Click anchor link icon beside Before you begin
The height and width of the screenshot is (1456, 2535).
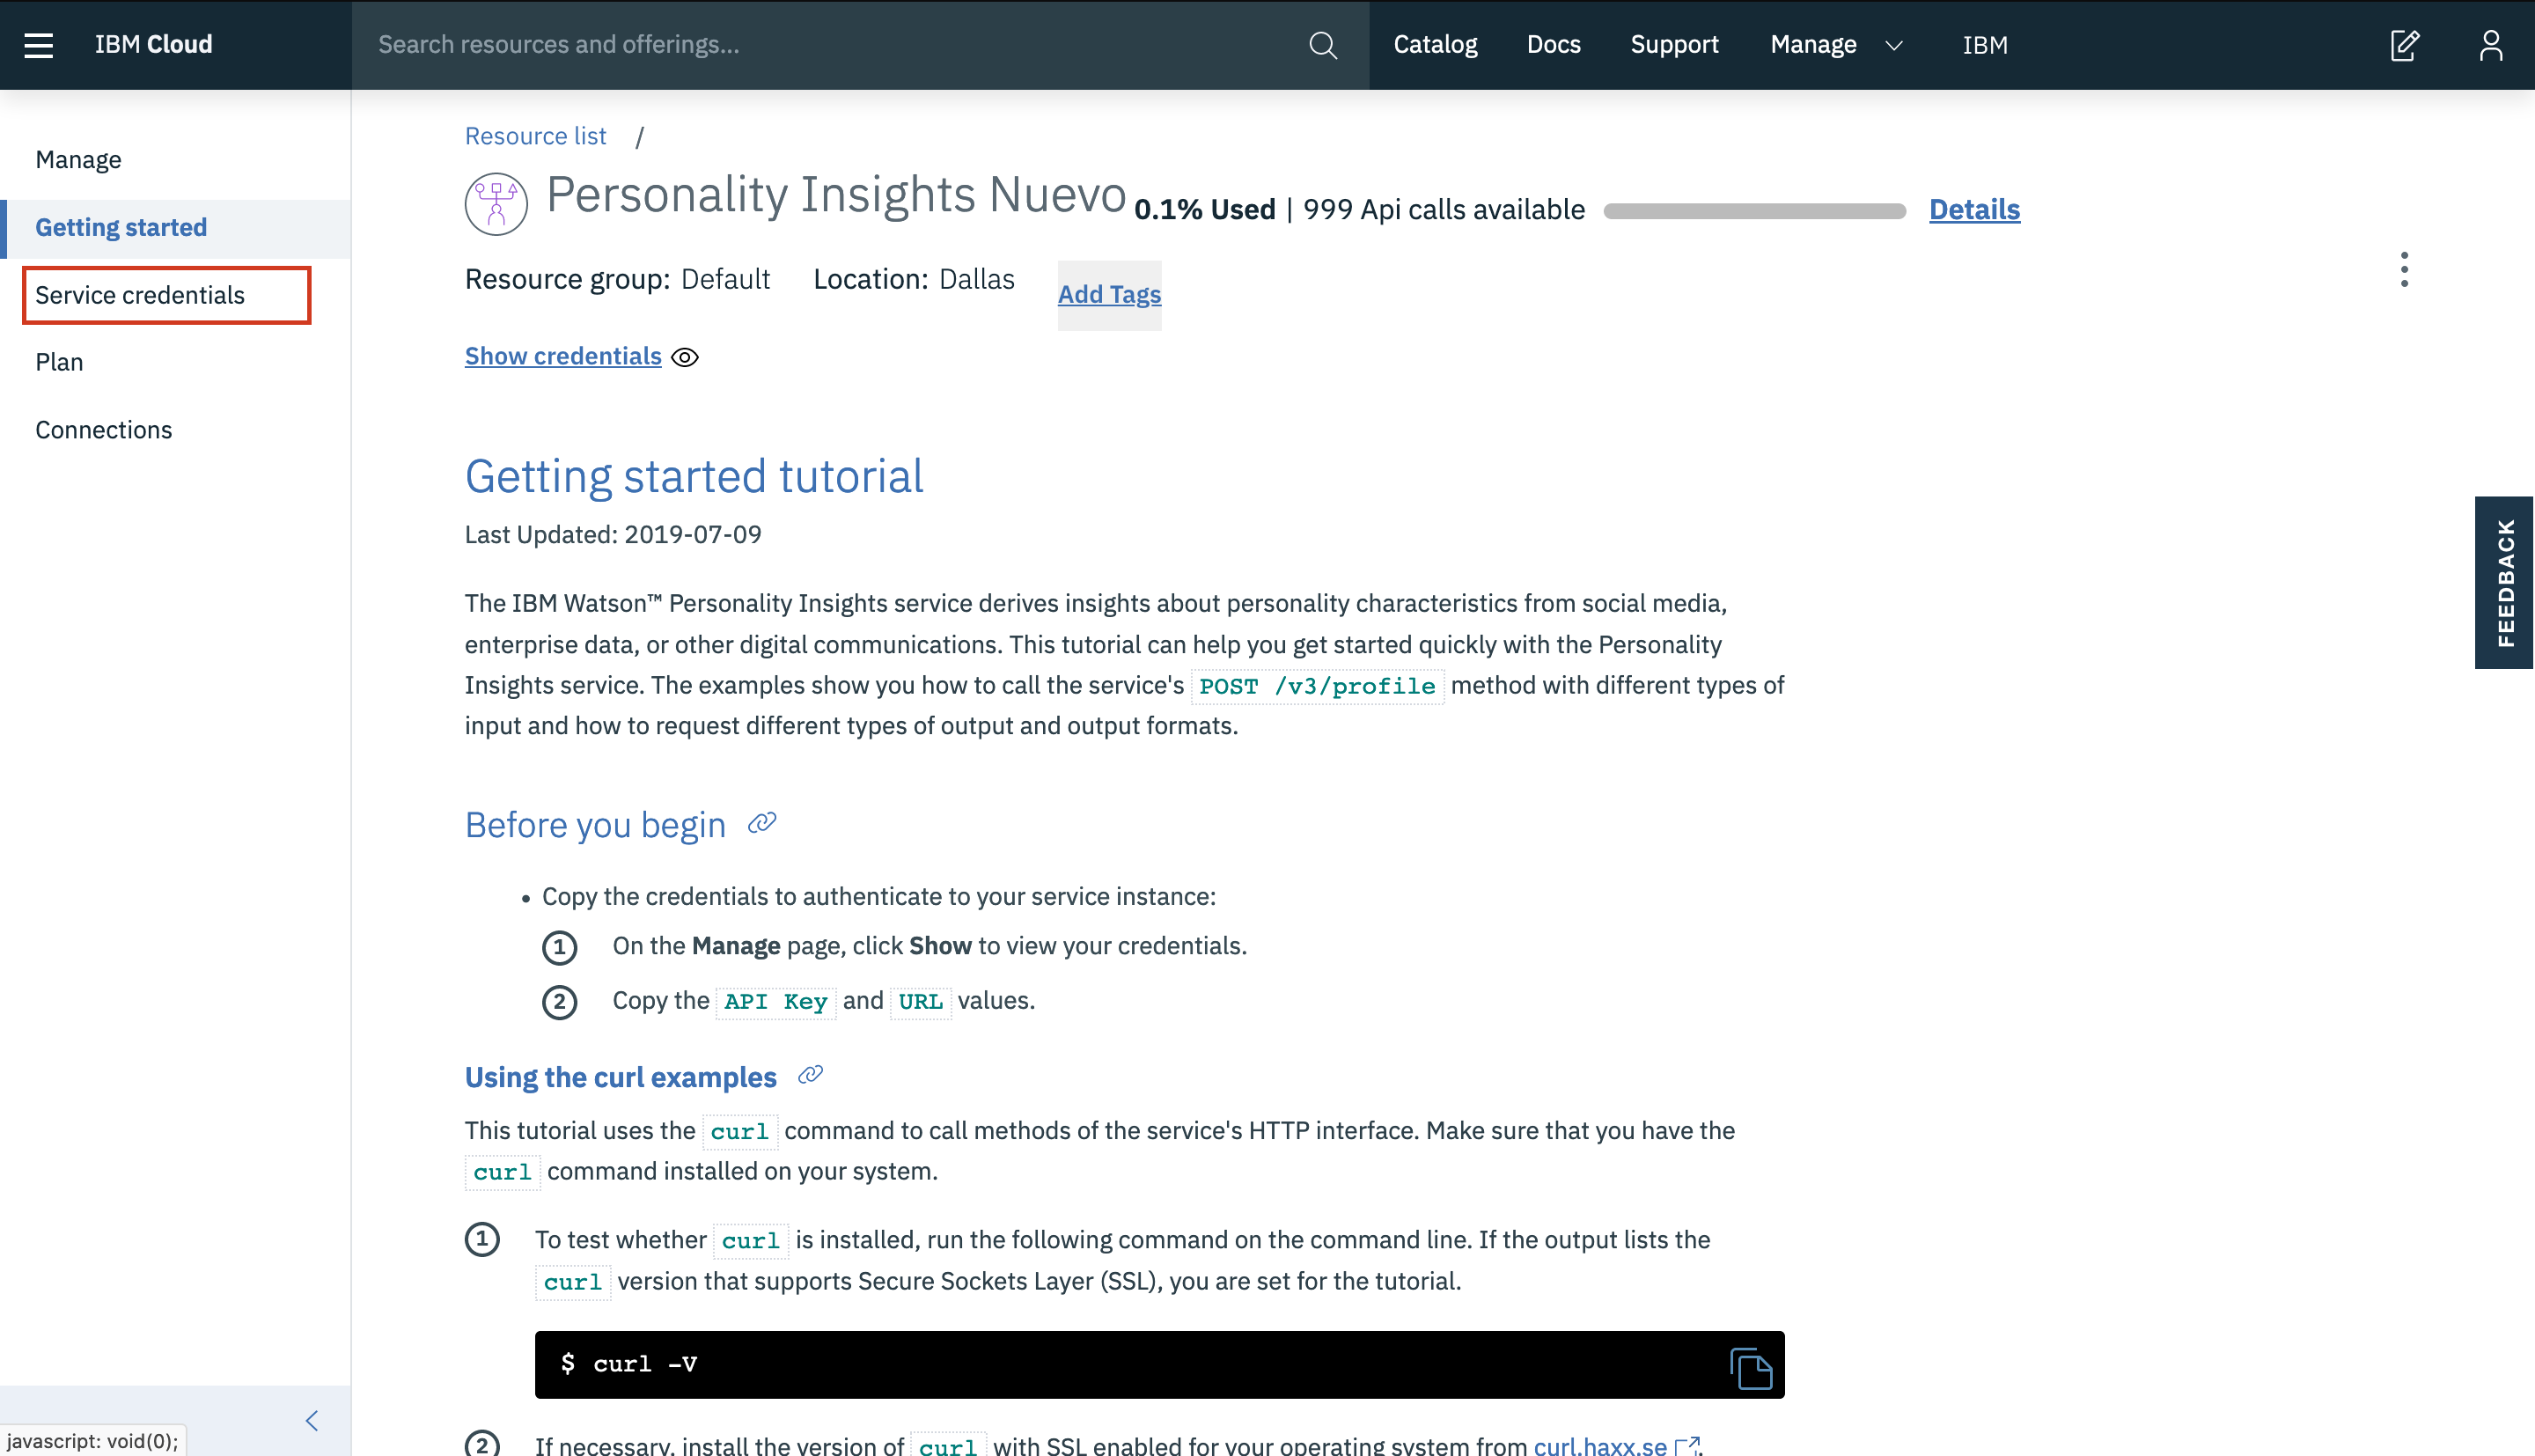pos(761,823)
